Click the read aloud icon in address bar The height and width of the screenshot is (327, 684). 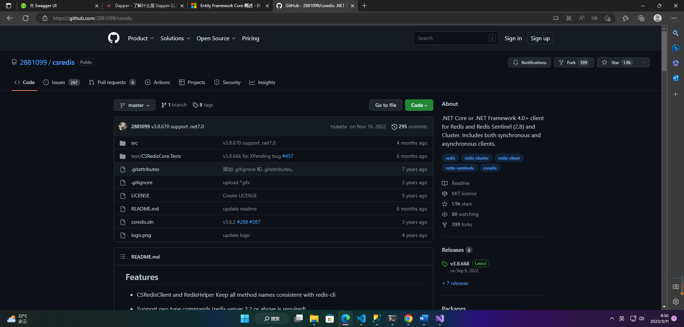[582, 18]
